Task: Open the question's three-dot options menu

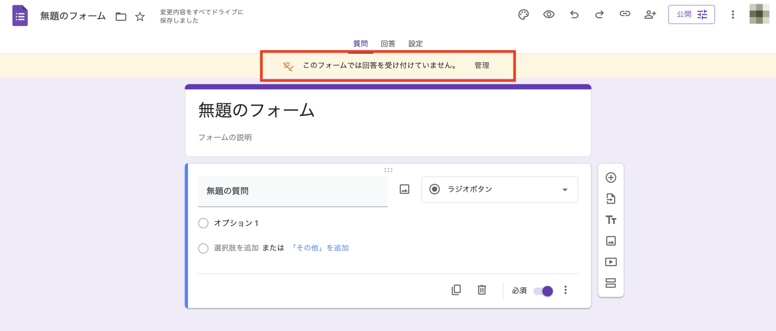Action: tap(565, 290)
